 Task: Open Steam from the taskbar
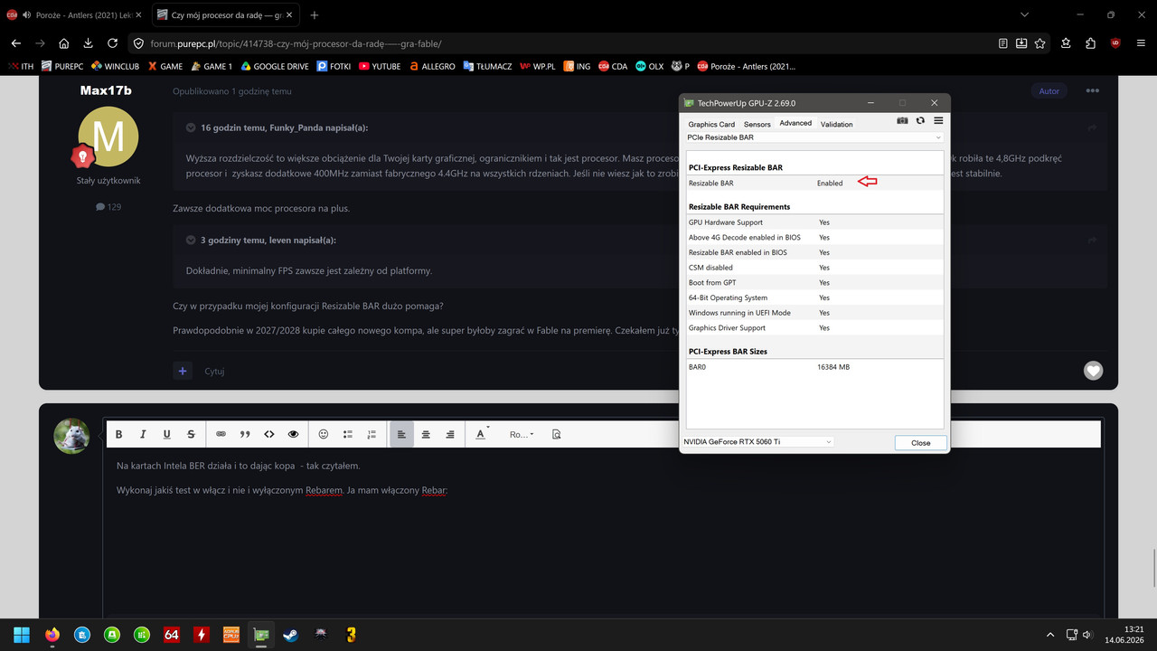pyautogui.click(x=290, y=635)
